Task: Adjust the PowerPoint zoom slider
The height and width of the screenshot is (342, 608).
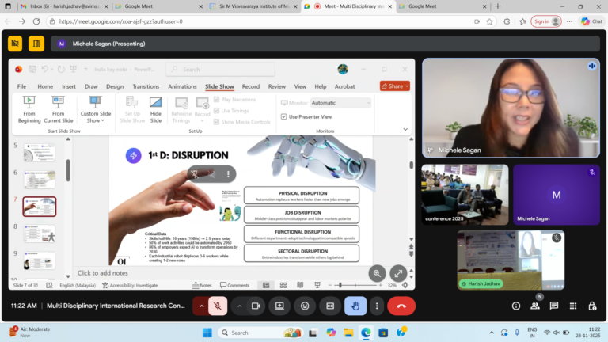Action: [340, 285]
